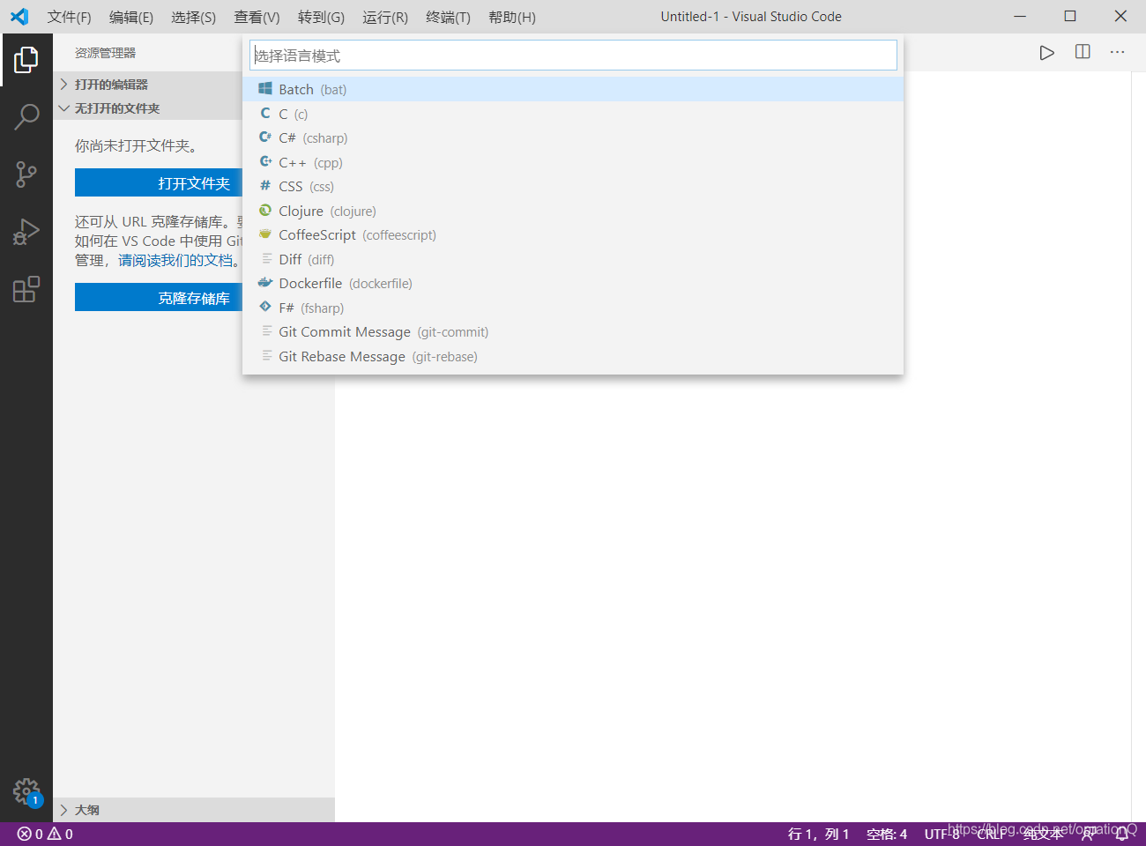Open the 查看(V) menu

click(257, 17)
